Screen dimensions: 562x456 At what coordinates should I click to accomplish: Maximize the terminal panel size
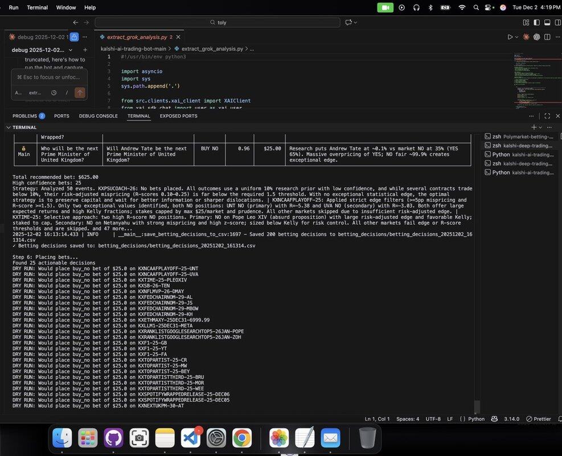point(547,116)
